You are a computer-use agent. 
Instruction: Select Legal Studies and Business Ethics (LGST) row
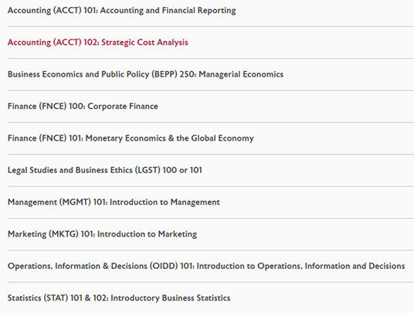point(105,170)
